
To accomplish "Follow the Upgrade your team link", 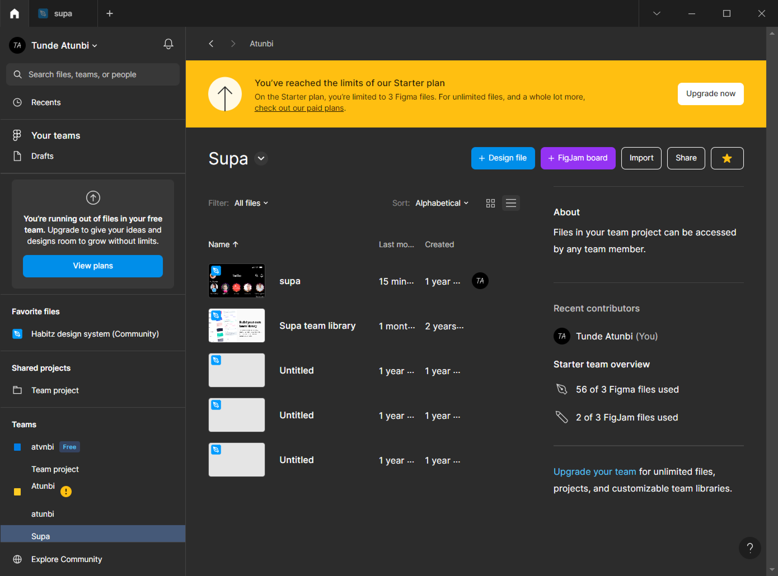I will pos(594,471).
